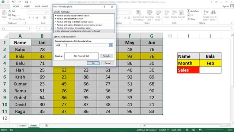This screenshot has width=234, height=132.
Task: Click the Copy icon in Clipboard group
Action: pyautogui.click(x=10, y=15)
